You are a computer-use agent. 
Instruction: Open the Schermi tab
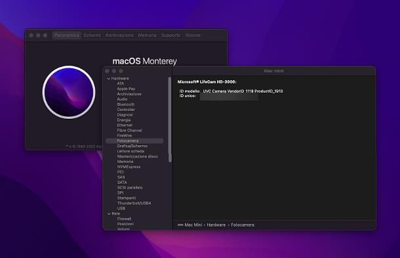(92, 35)
